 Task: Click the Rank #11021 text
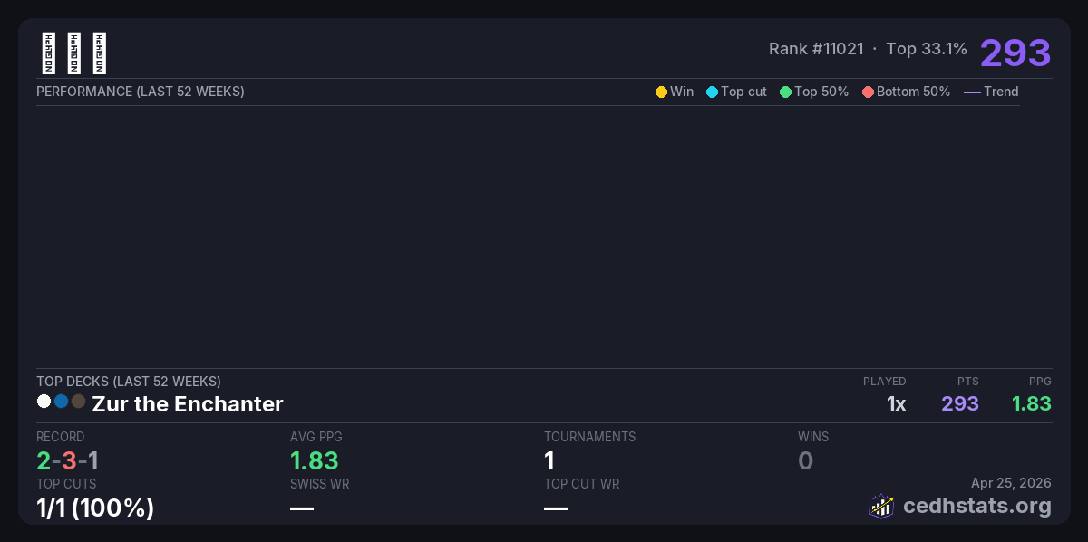(x=816, y=49)
